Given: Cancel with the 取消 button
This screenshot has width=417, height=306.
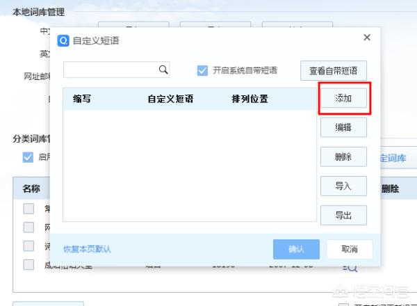Looking at the screenshot, I should (x=350, y=249).
